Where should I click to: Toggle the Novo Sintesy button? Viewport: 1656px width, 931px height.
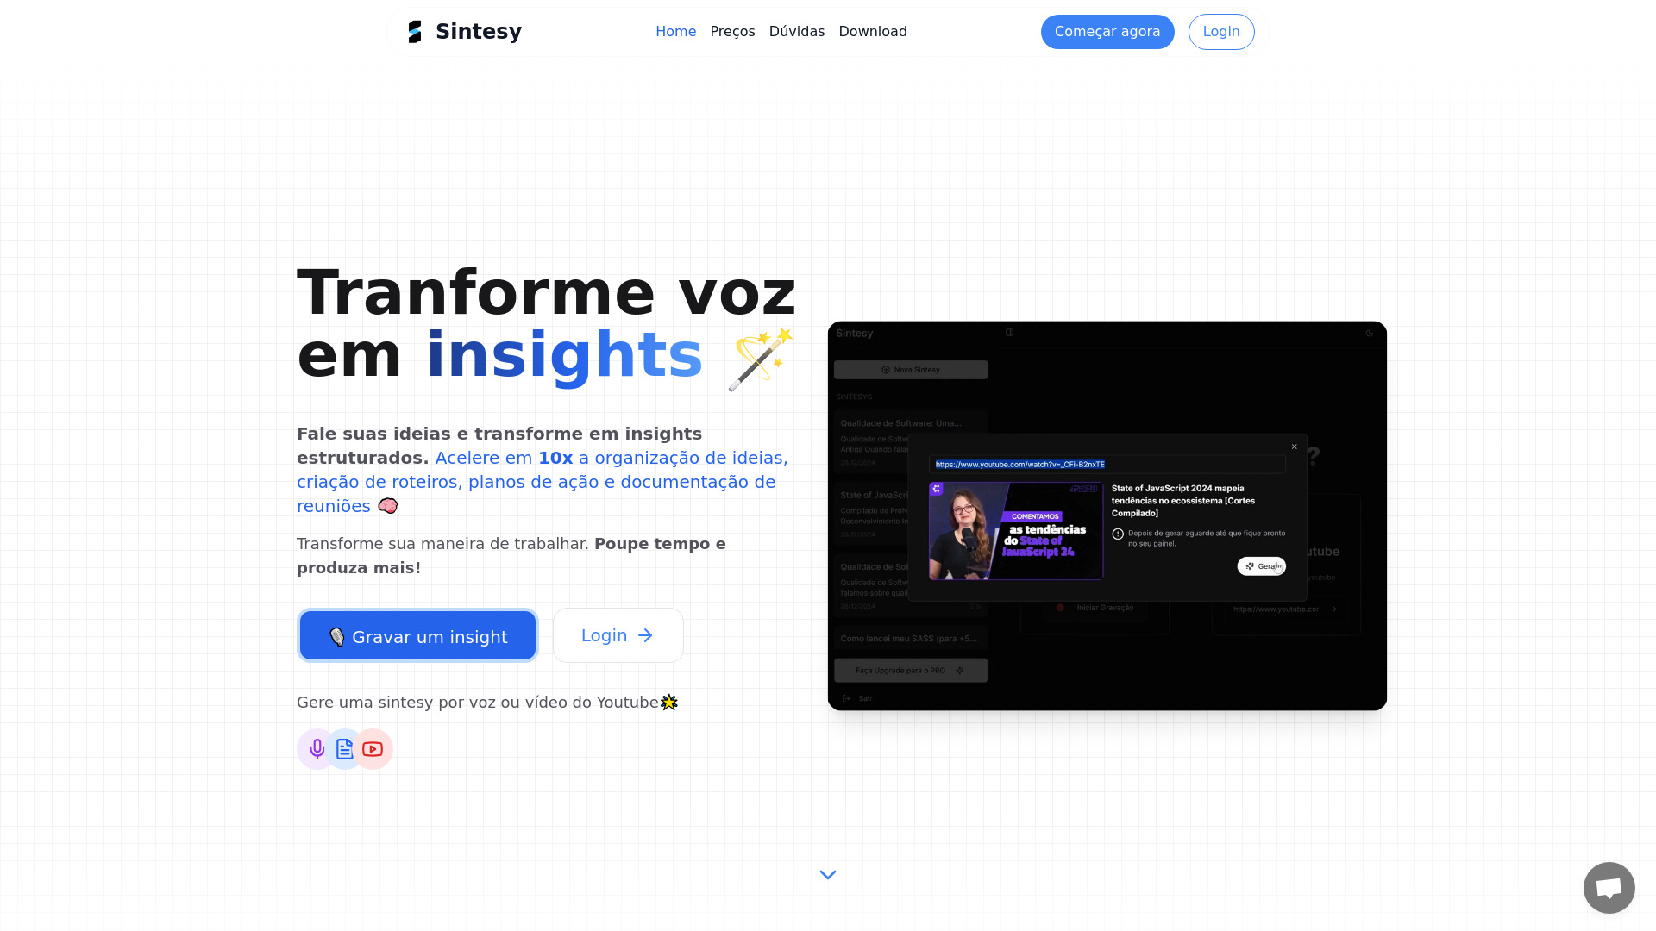click(x=910, y=370)
